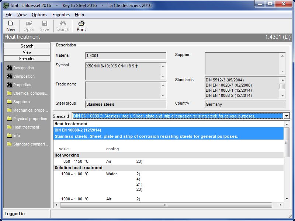Click the Properties binoculars icon

click(10, 85)
